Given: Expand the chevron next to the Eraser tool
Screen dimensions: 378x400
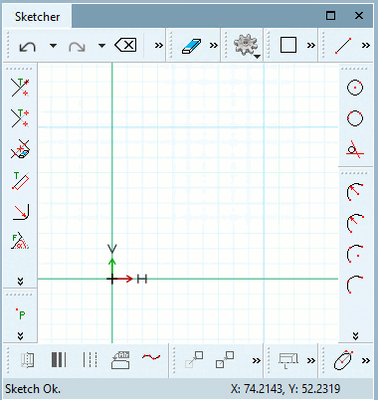Looking at the screenshot, I should point(214,45).
